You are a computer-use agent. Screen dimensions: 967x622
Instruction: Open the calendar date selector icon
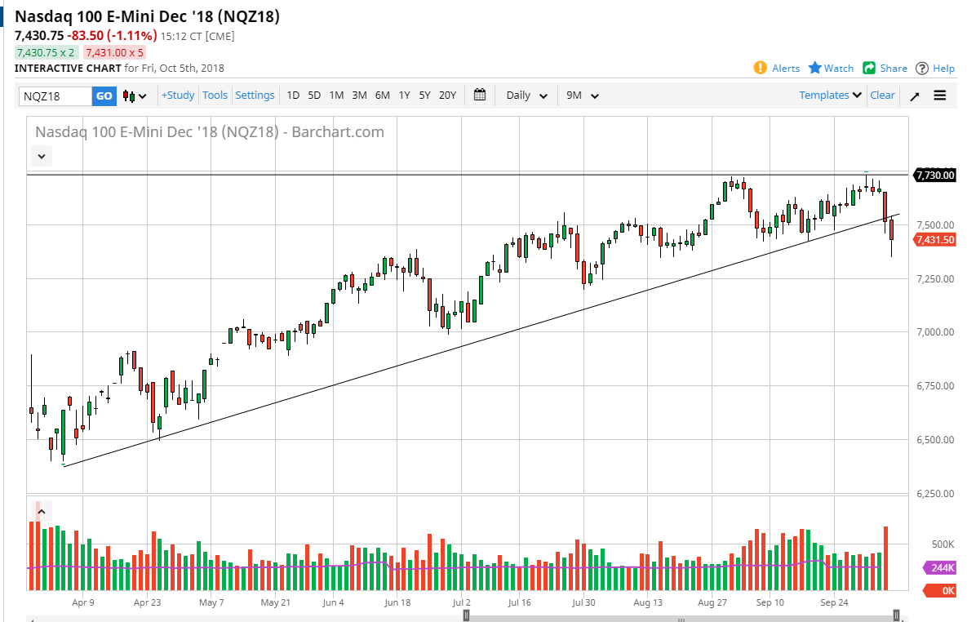(x=480, y=96)
